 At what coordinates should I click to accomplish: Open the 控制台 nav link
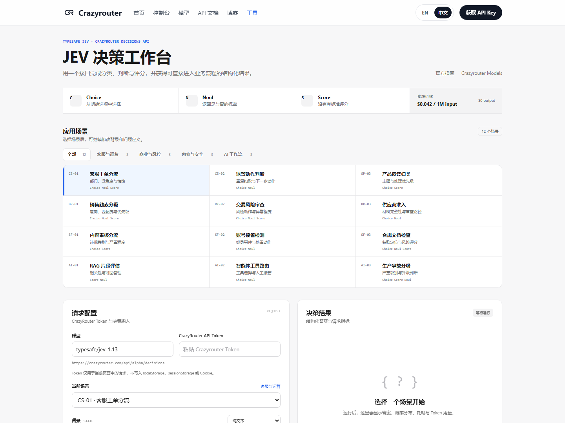161,13
